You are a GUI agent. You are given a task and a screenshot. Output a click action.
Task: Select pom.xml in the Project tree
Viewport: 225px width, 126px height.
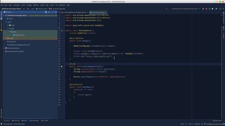coord(11,42)
